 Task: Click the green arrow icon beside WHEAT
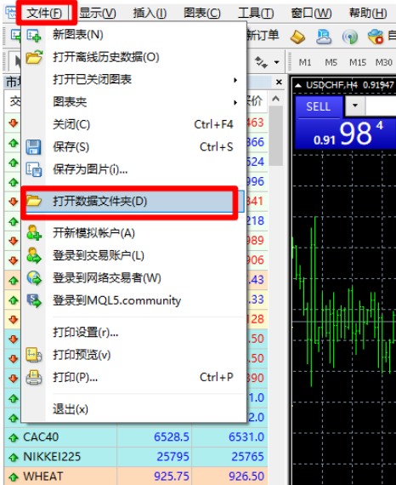coord(14,476)
